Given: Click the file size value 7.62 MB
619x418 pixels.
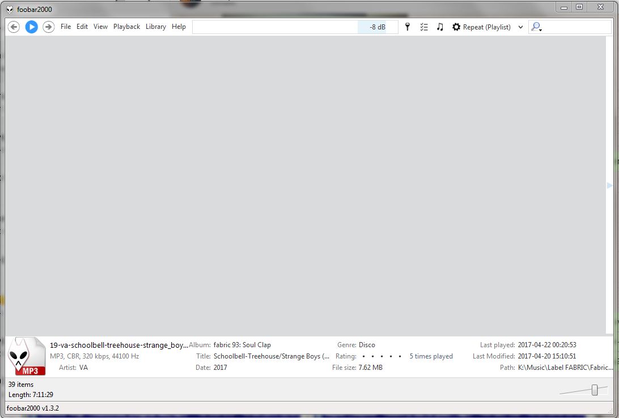Looking at the screenshot, I should click(370, 368).
